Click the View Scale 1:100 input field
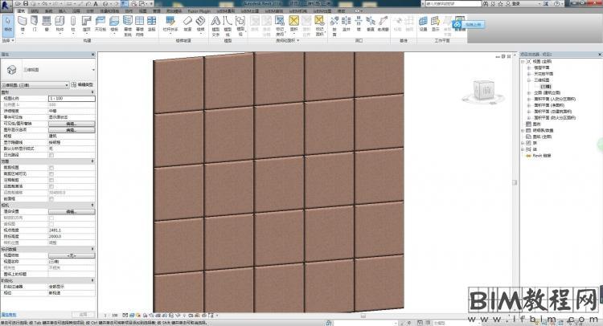603x326 pixels. 71,97
